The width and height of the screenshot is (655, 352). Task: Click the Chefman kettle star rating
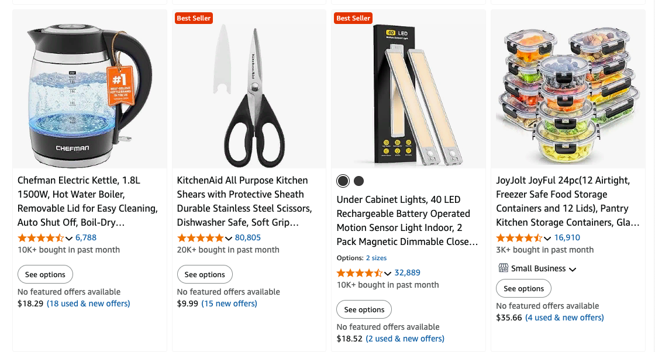(40, 238)
